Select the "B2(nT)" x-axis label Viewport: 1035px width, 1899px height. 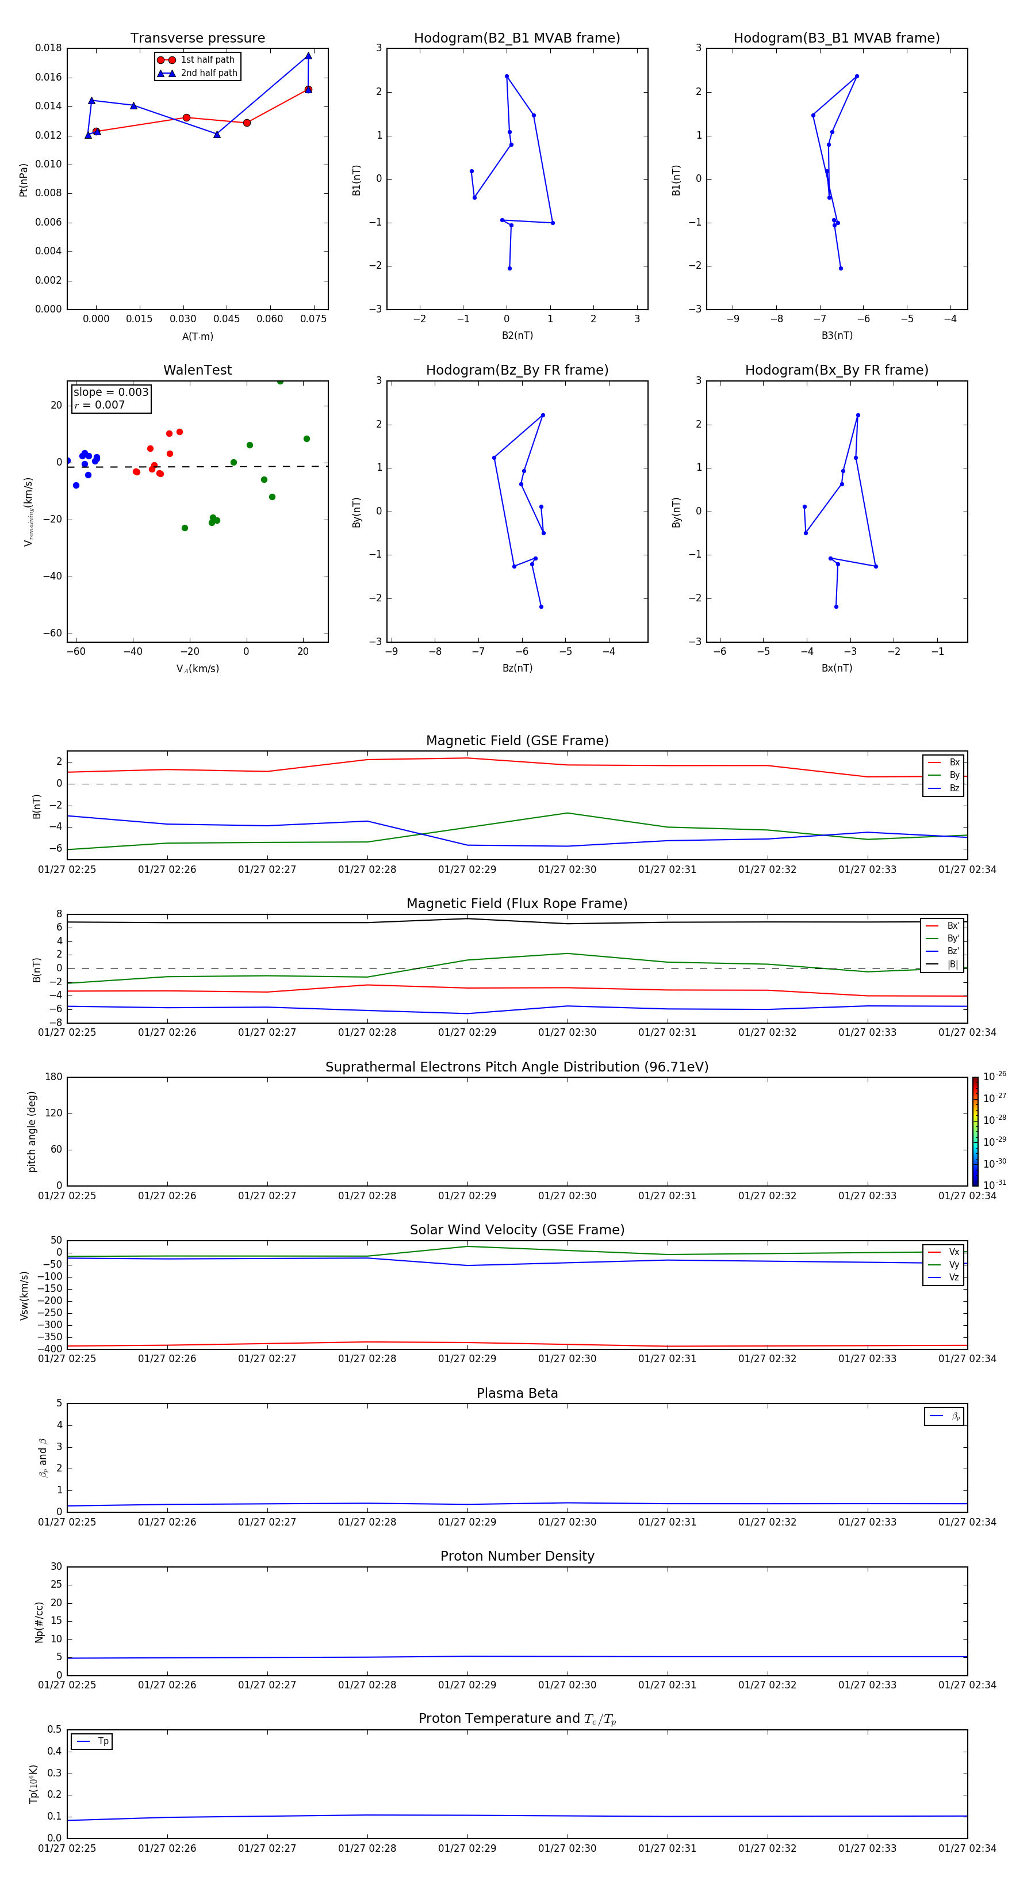point(517,335)
